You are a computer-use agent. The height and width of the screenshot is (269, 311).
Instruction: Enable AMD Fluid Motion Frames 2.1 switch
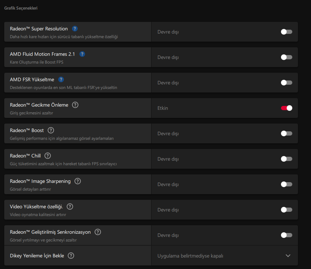[x=286, y=57]
